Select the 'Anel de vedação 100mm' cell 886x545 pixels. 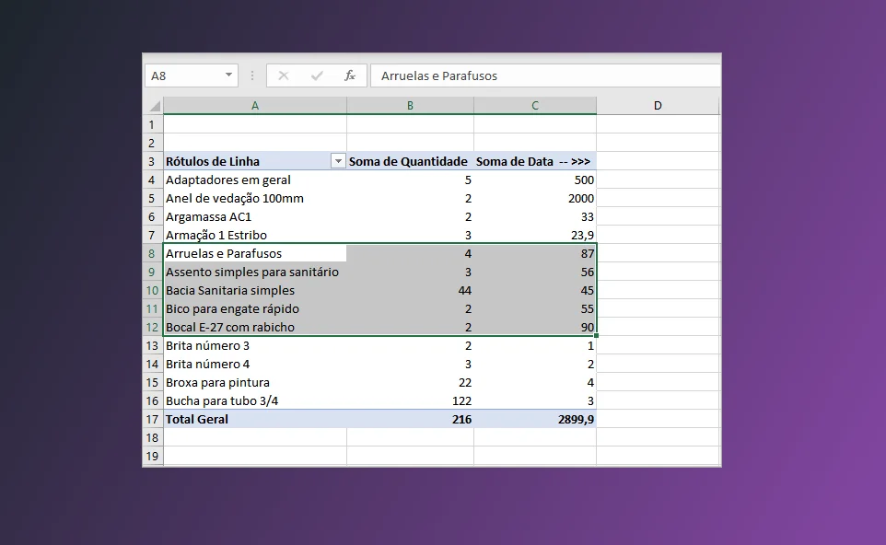point(255,198)
